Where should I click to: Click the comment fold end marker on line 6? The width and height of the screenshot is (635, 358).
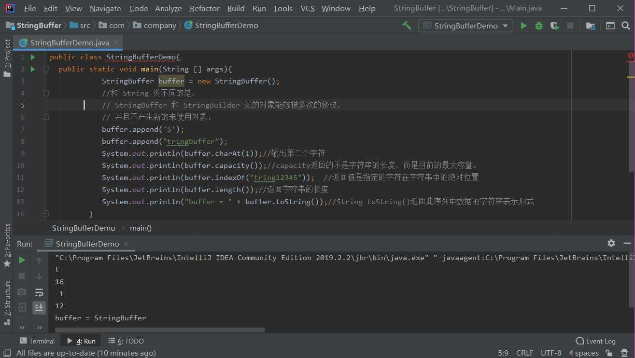(x=46, y=117)
